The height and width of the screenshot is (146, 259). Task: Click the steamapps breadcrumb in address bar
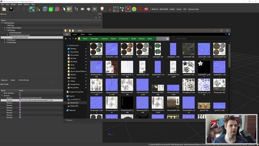[94, 39]
